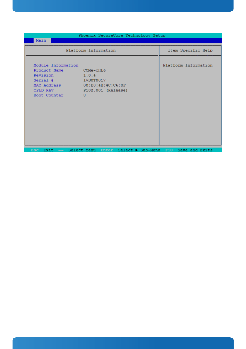Select the Main tab

coord(42,40)
